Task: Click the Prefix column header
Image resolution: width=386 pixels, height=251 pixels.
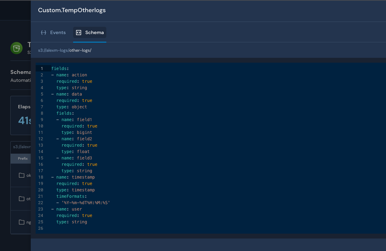Action: (23, 159)
